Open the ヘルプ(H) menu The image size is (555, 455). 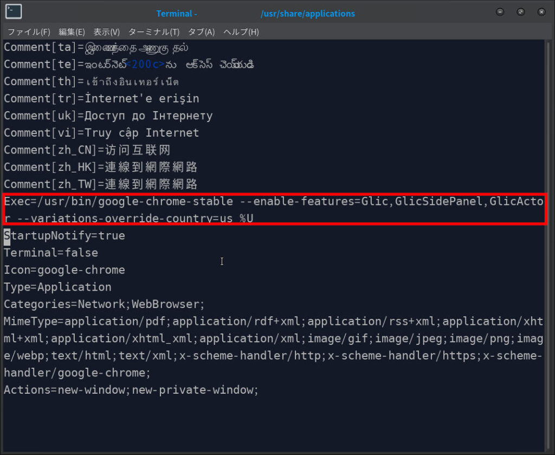point(241,32)
